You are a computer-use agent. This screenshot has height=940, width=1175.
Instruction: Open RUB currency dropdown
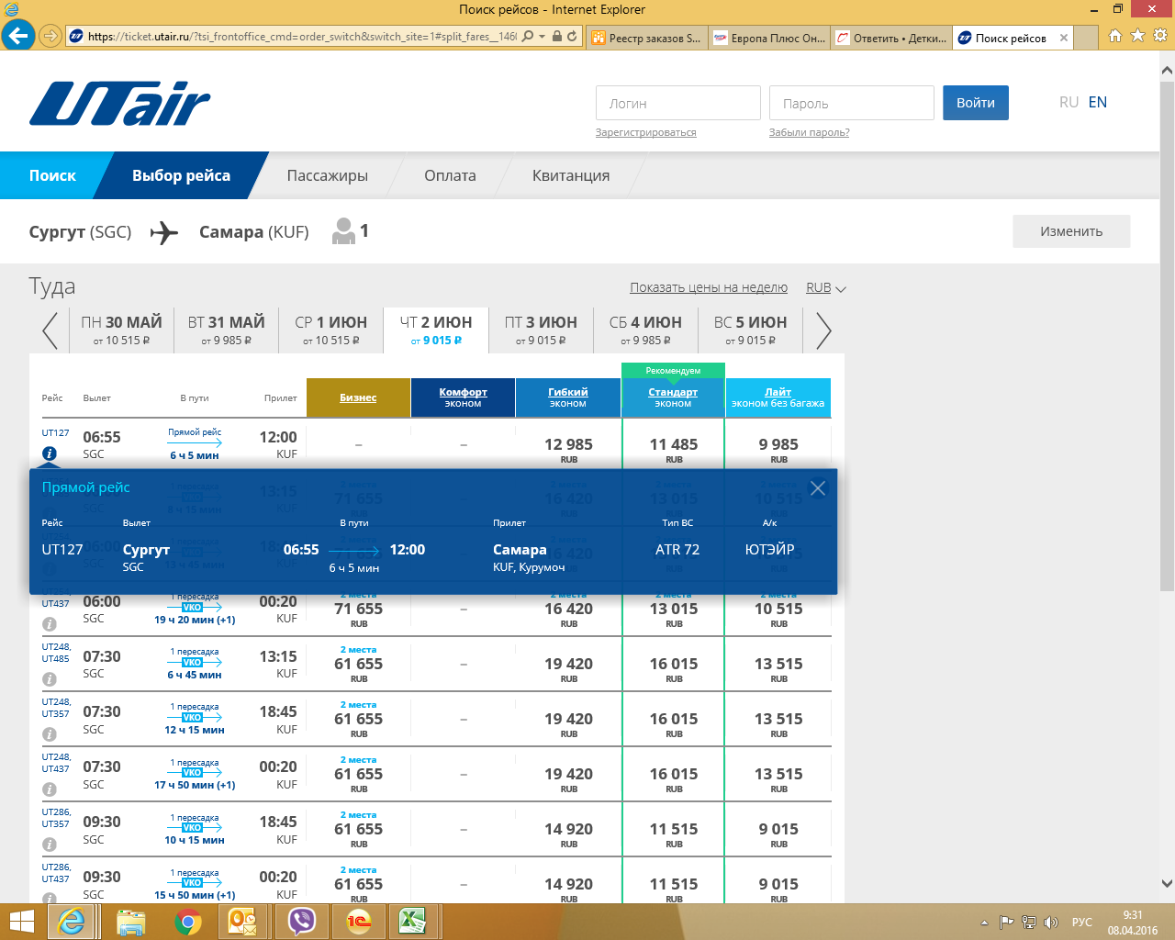tap(825, 288)
